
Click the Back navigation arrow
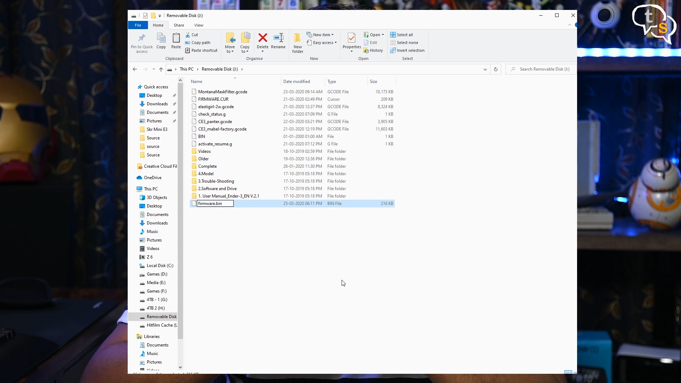[x=135, y=69]
